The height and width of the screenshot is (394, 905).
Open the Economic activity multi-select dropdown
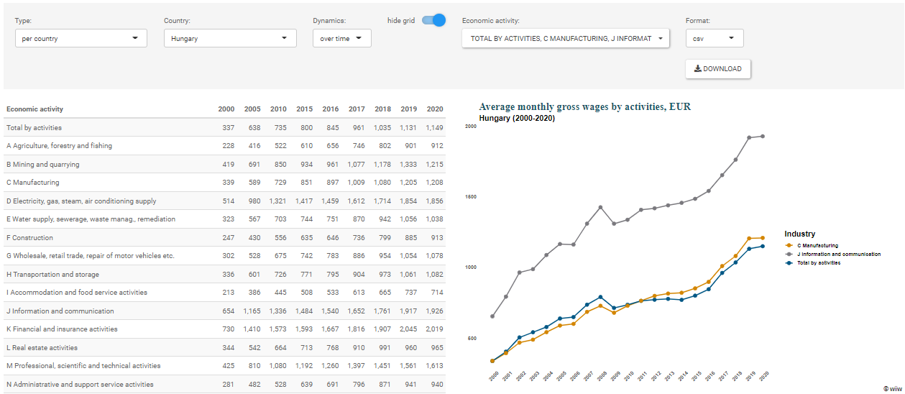click(565, 38)
